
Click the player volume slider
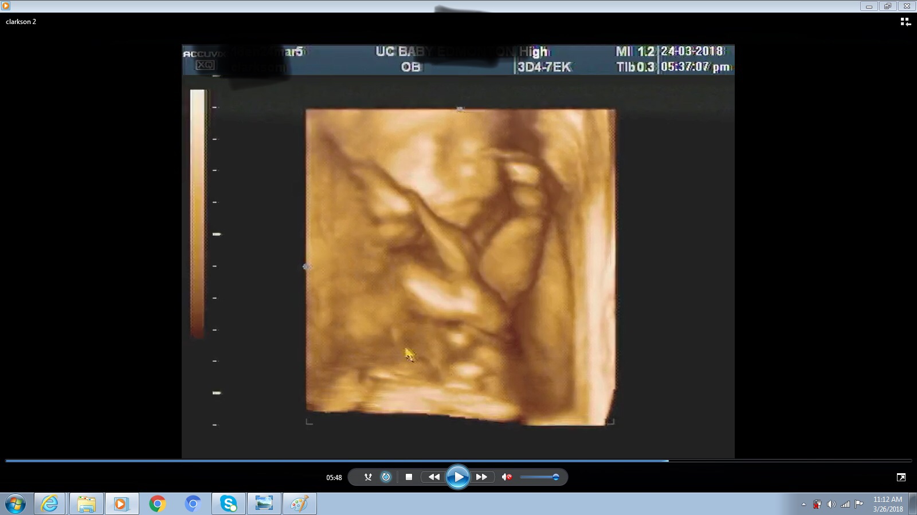click(539, 477)
